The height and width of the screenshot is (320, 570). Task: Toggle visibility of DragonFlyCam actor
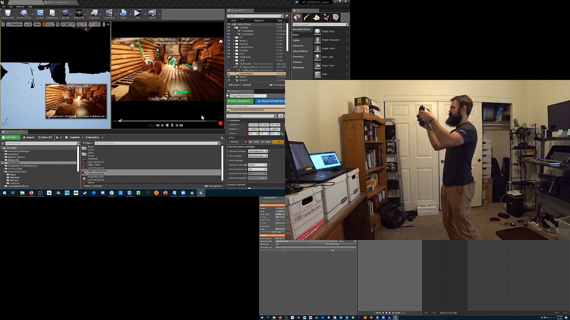(x=229, y=73)
